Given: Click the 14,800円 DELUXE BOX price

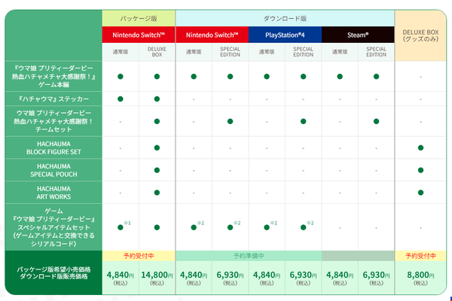Looking at the screenshot, I should [157, 275].
